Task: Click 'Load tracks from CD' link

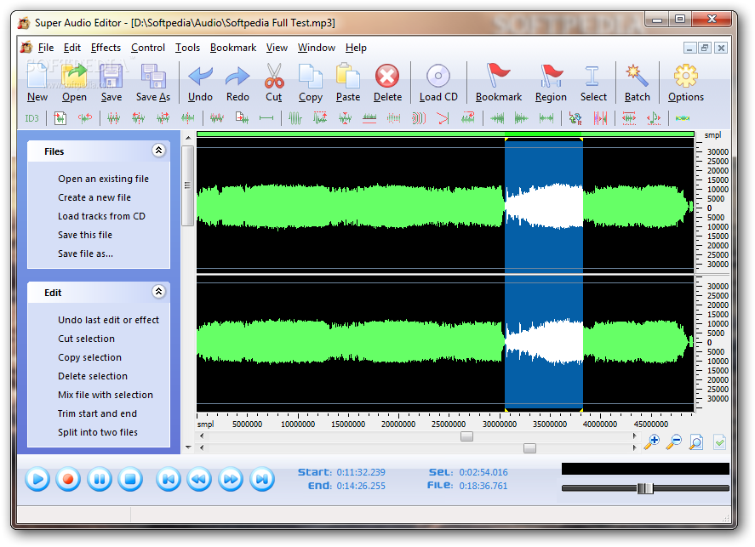Action: (101, 216)
